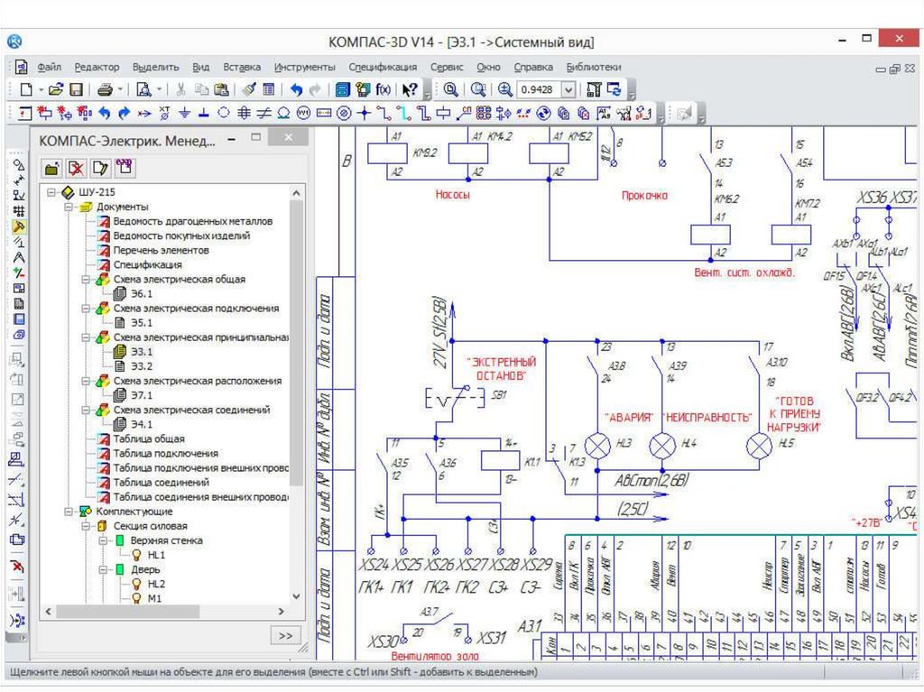Viewport: 924px width, 692px height.
Task: Open the Библиотеки menu
Action: tap(593, 67)
